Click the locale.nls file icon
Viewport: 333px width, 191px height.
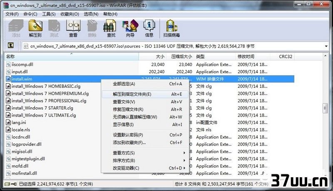coord(8,130)
